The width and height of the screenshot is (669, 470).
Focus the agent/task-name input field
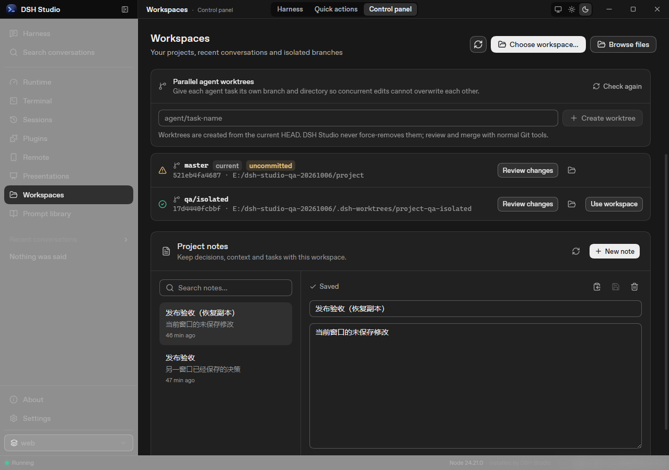coord(358,118)
